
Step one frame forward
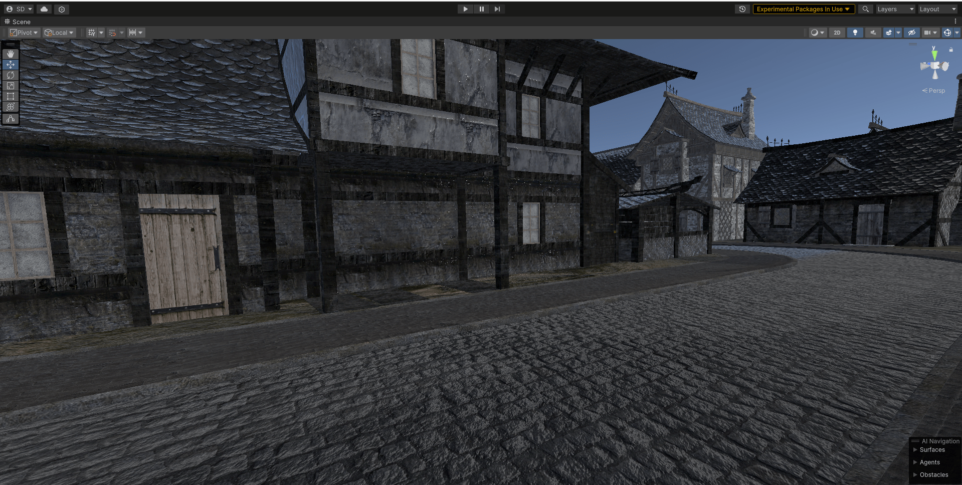(497, 9)
